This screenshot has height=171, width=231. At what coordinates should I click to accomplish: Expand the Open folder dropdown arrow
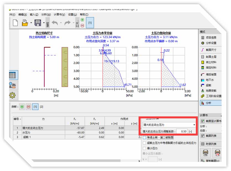coord(31,23)
